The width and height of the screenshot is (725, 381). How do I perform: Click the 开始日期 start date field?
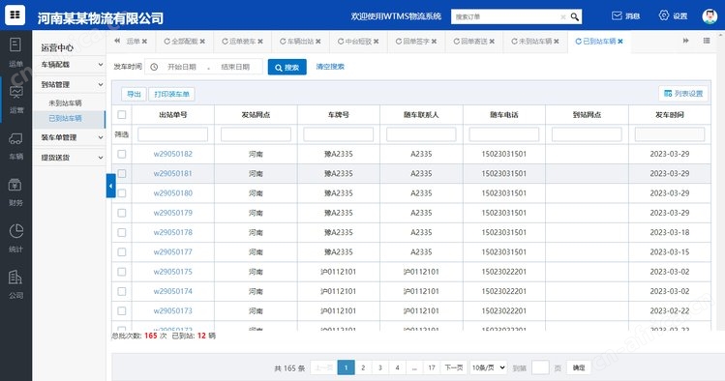[x=182, y=67]
